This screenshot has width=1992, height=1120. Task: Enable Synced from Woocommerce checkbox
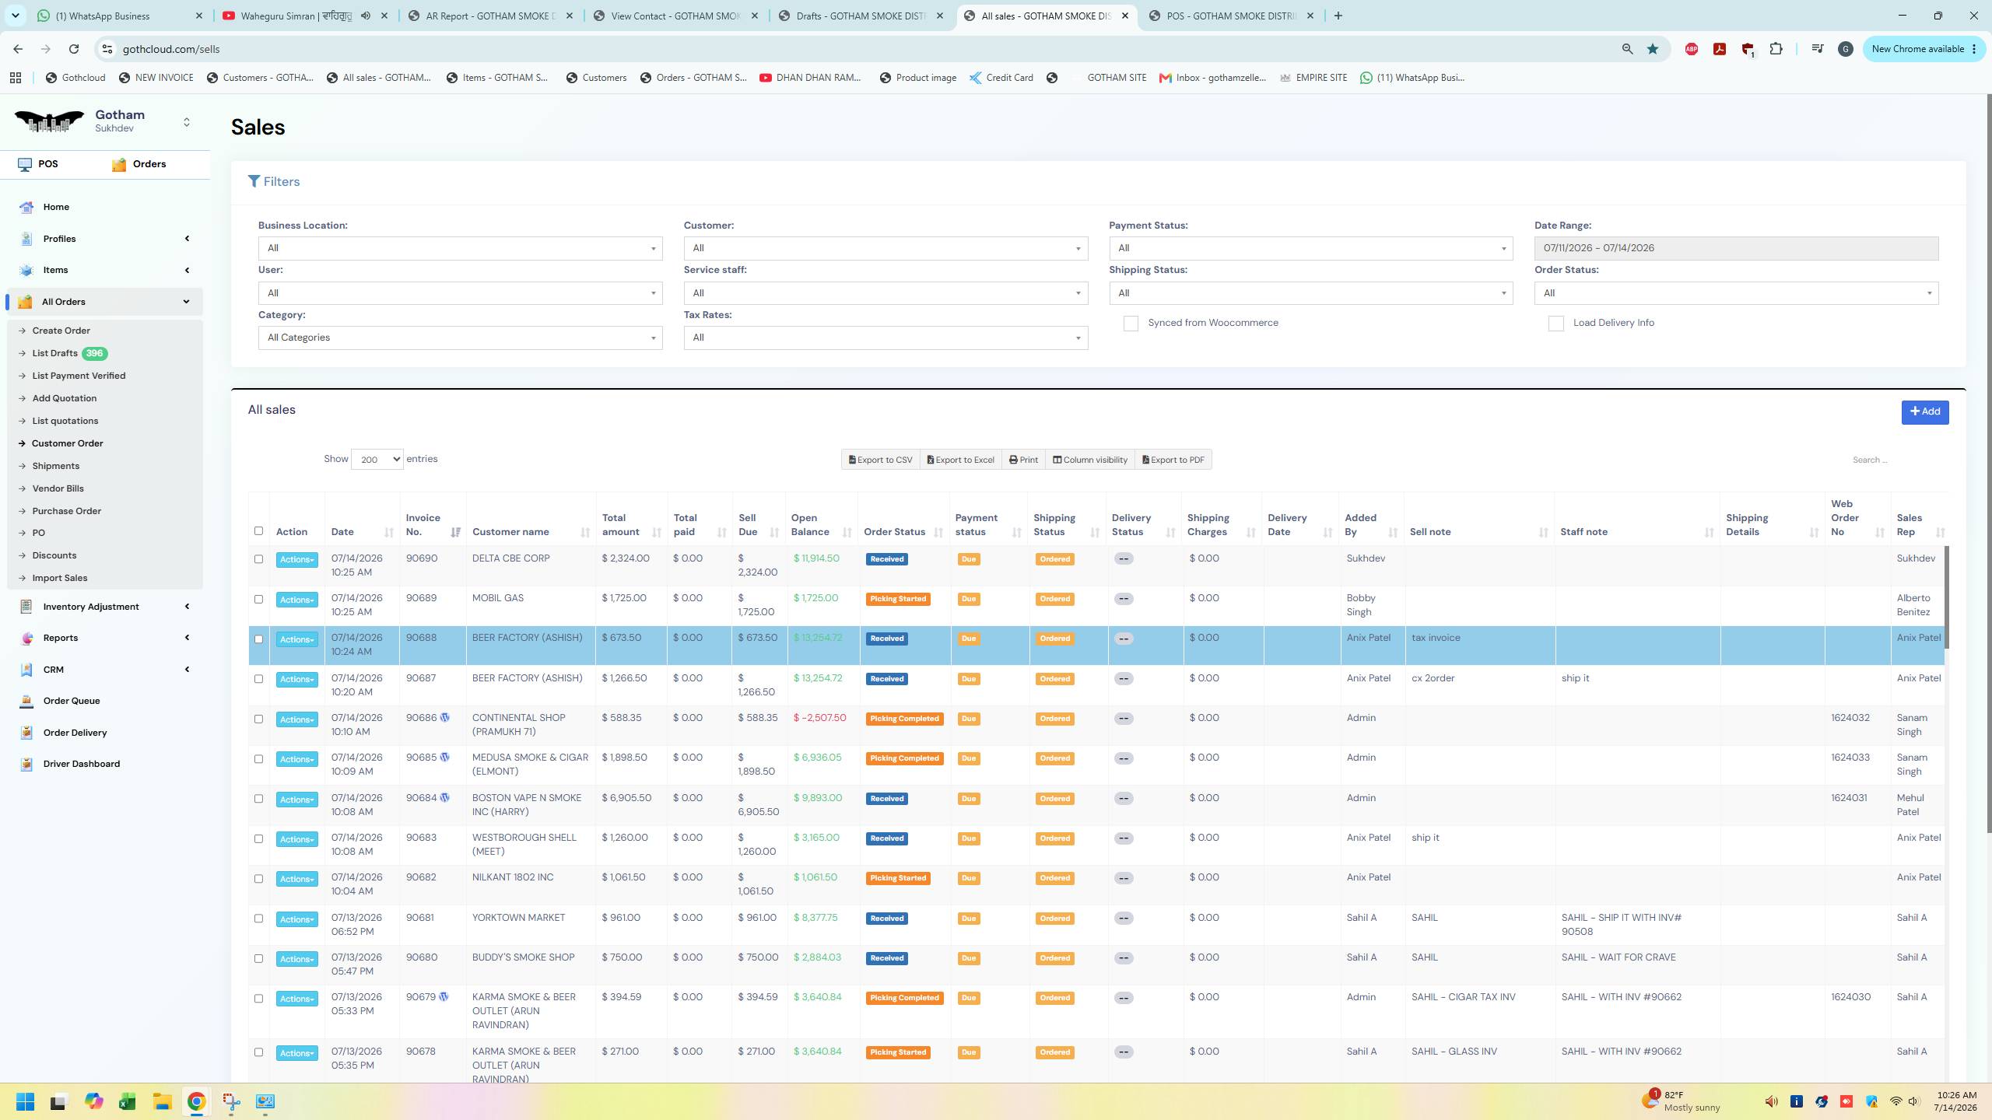coord(1131,324)
